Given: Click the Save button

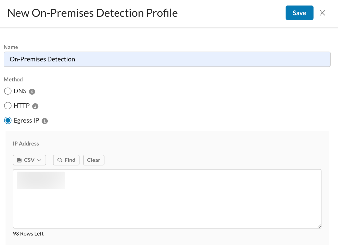Looking at the screenshot, I should point(299,13).
